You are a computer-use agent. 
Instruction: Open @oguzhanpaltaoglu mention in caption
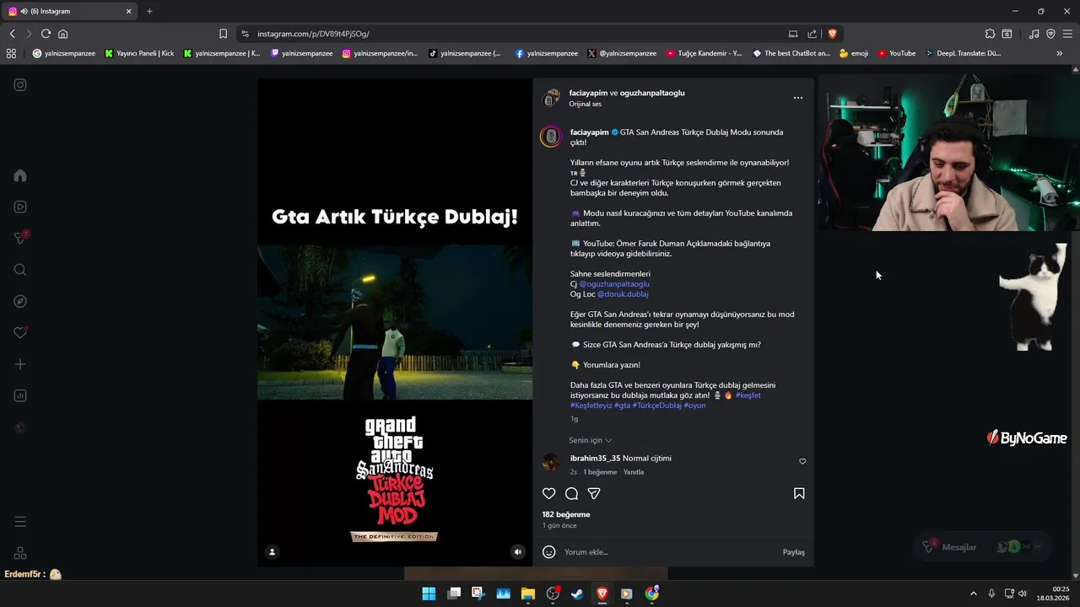coord(614,284)
